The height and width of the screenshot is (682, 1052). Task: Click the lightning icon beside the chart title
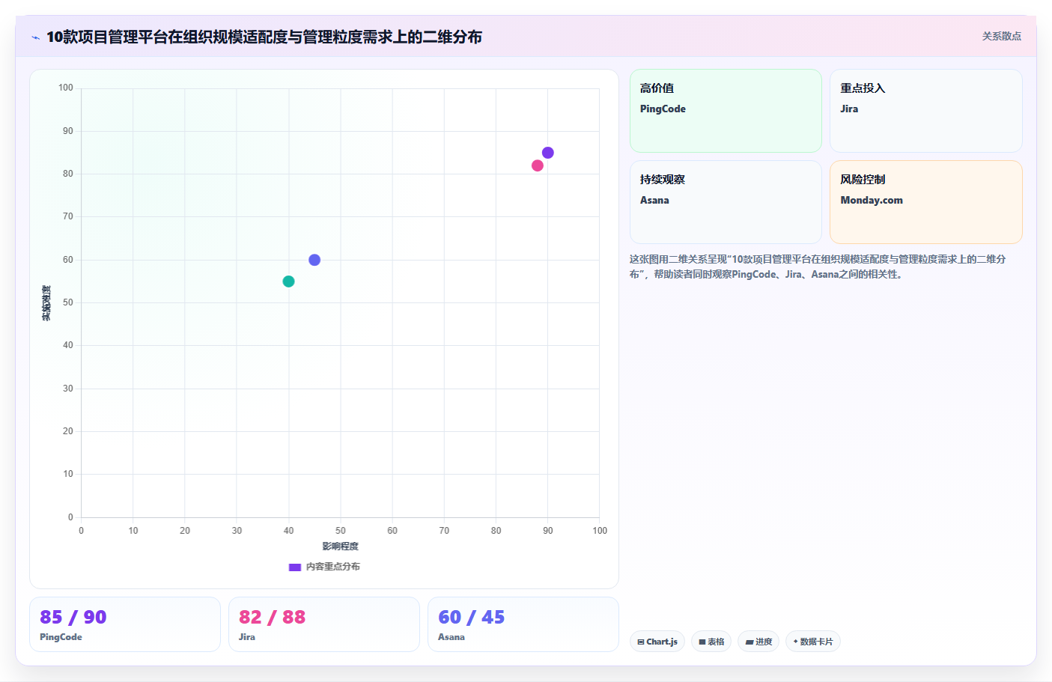point(35,37)
